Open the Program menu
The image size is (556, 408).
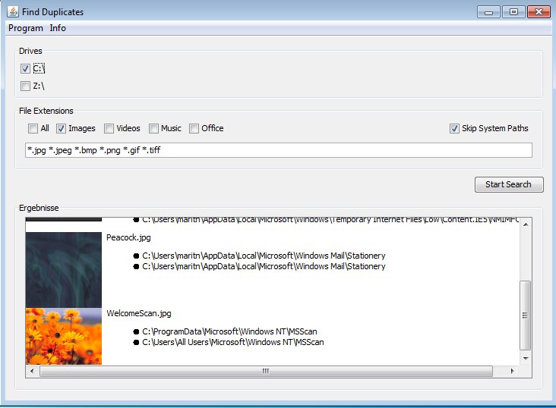click(26, 28)
